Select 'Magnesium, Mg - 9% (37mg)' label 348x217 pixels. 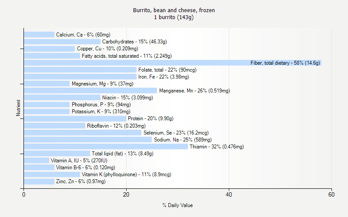click(x=103, y=84)
